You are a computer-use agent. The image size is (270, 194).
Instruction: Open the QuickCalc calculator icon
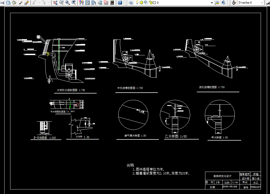pos(112,3)
